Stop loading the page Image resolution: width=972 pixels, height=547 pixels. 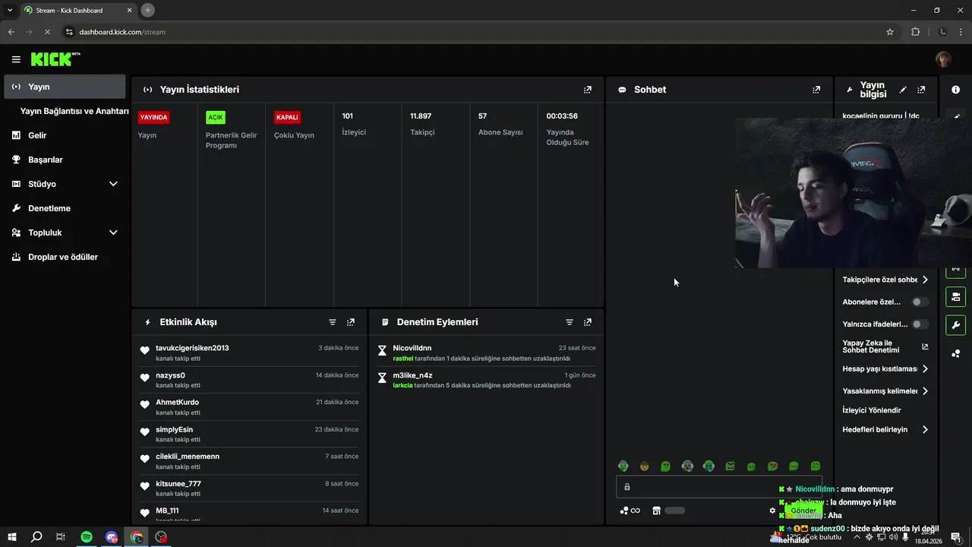click(47, 32)
